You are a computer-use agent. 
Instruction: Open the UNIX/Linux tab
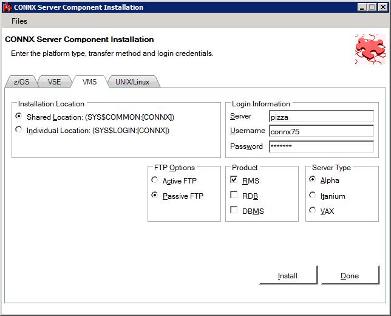click(132, 82)
